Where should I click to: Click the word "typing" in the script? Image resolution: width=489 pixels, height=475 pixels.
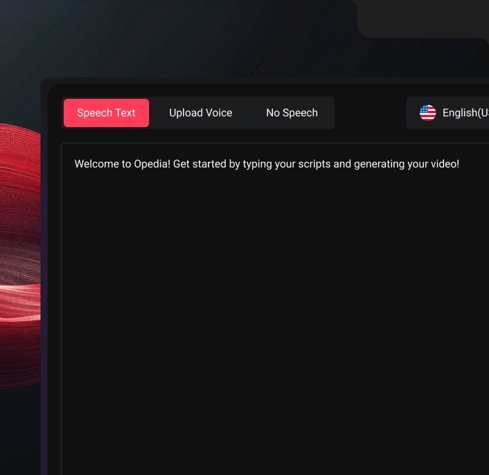click(x=257, y=164)
